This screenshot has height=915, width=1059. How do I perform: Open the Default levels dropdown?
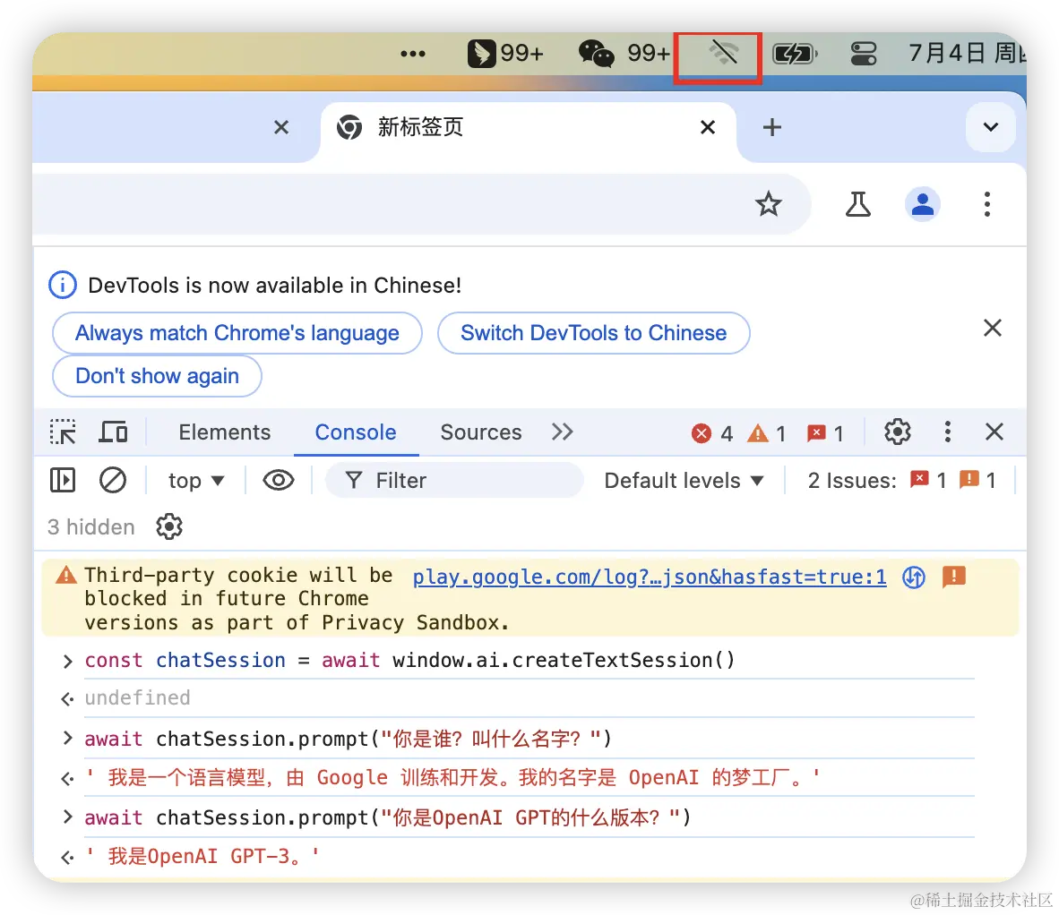(x=684, y=481)
